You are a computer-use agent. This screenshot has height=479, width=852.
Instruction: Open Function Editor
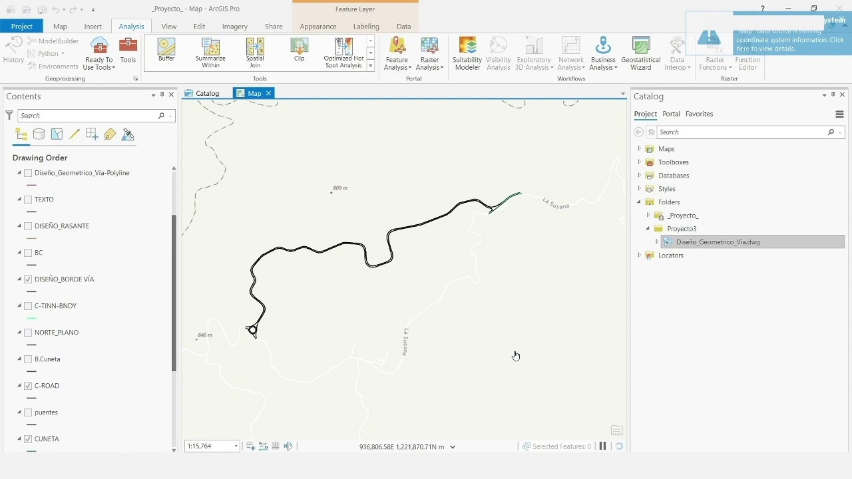coord(747,54)
